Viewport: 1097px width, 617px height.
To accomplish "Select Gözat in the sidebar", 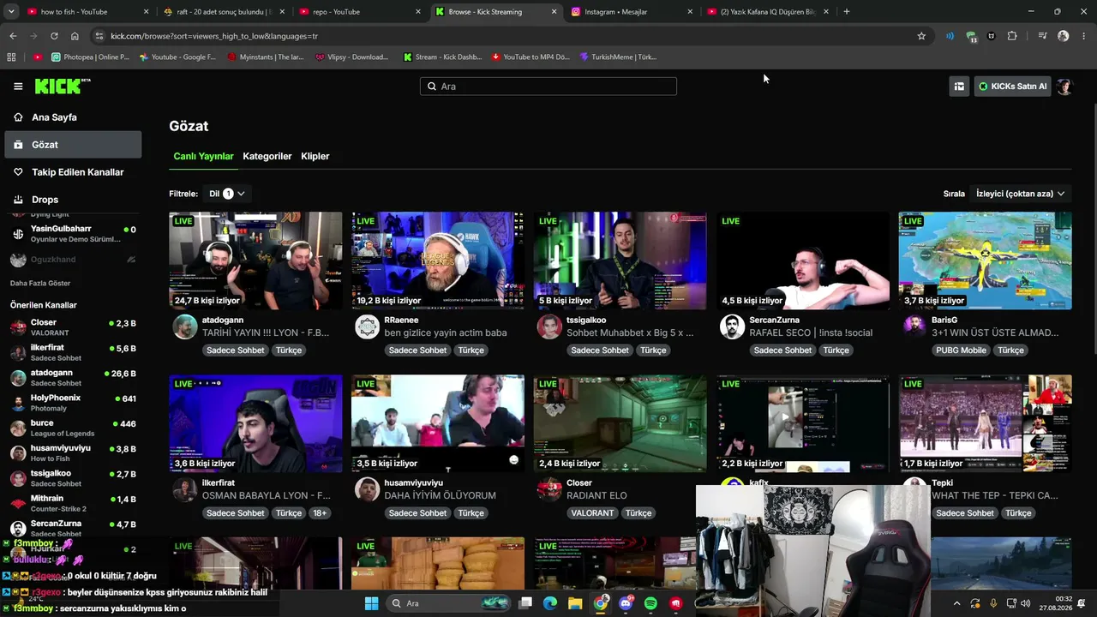I will 73,145.
